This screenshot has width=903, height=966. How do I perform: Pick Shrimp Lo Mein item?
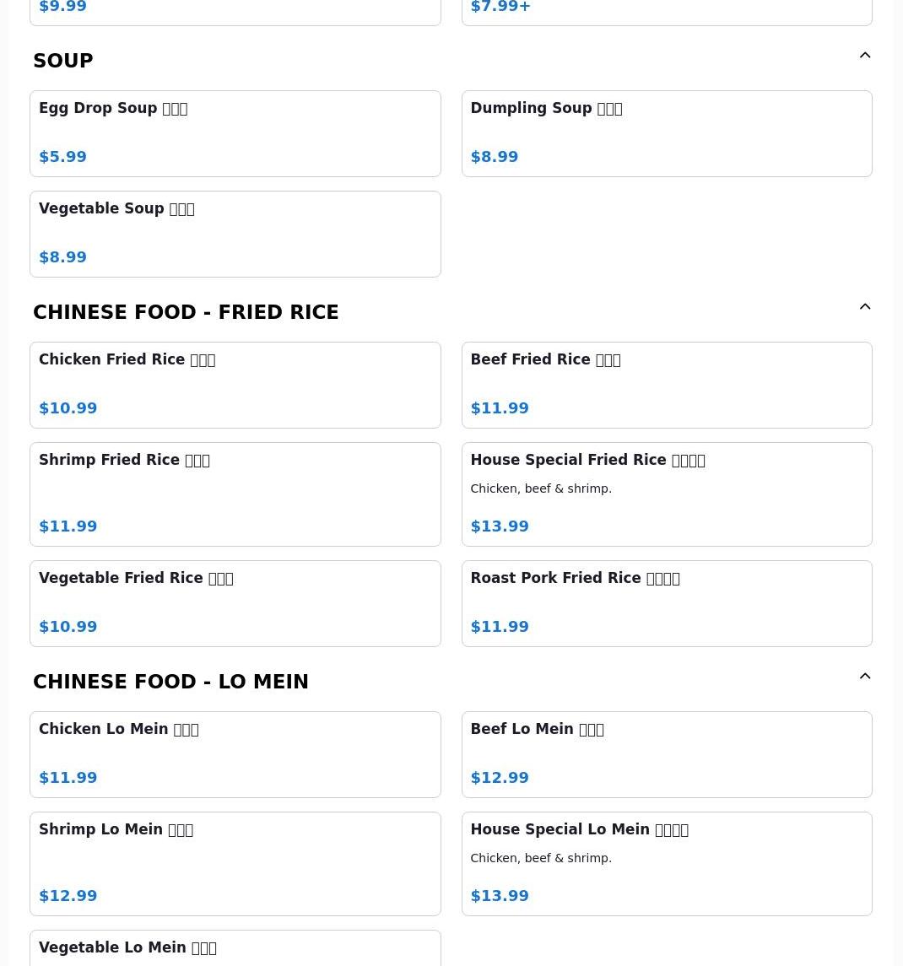tap(235, 863)
